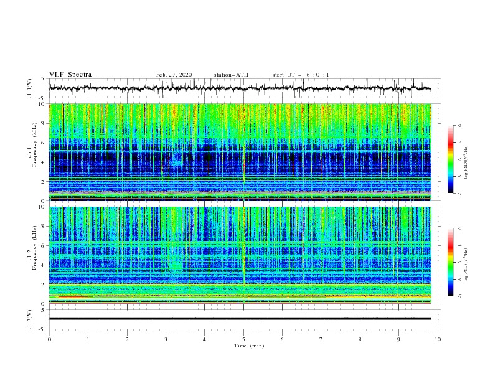
Task: Click the "ch.1(V)" axis label
Action: tap(30, 88)
